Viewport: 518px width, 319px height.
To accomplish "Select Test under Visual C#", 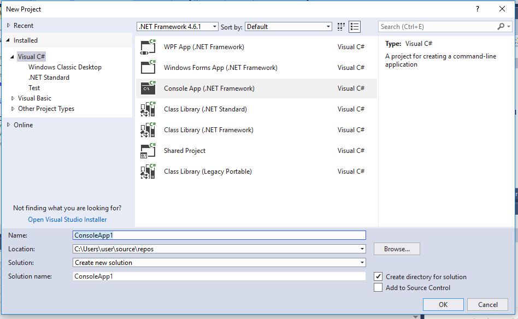I will [34, 87].
